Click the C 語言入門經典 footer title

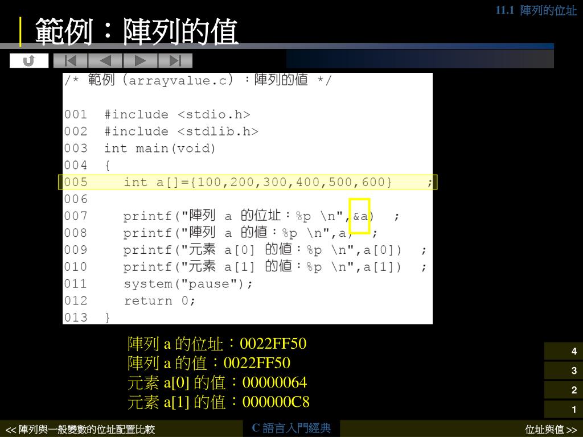pyautogui.click(x=291, y=428)
